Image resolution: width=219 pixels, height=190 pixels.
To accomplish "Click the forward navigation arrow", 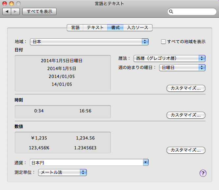I will pyautogui.click(x=15, y=11).
